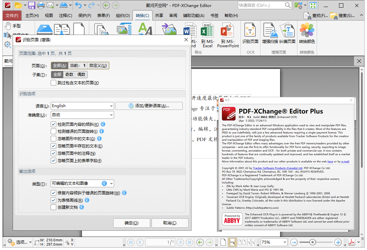Uncheck 检测页面内容的倾斜 checkbox

[x=53, y=125]
